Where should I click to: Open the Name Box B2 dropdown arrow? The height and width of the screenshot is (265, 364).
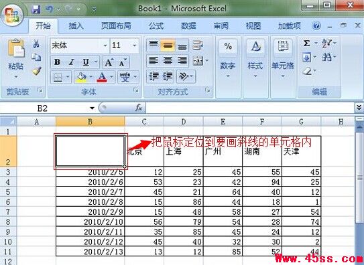pyautogui.click(x=92, y=108)
